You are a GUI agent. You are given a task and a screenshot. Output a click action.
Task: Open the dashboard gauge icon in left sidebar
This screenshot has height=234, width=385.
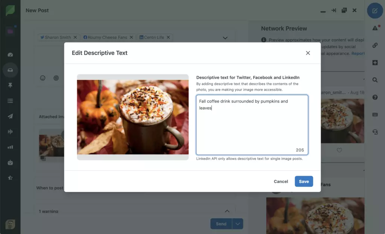click(10, 55)
